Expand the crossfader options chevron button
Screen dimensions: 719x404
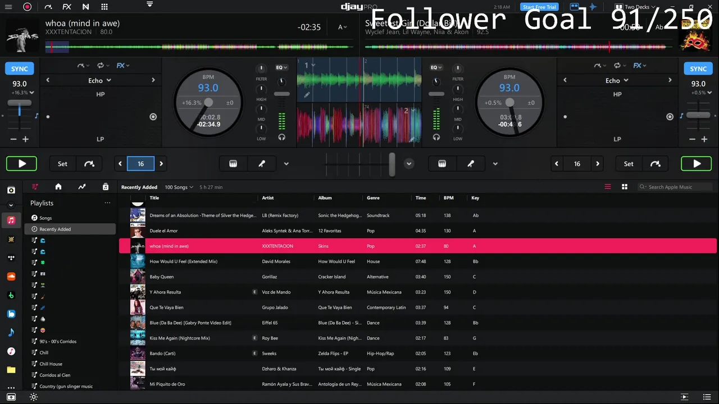tap(409, 164)
